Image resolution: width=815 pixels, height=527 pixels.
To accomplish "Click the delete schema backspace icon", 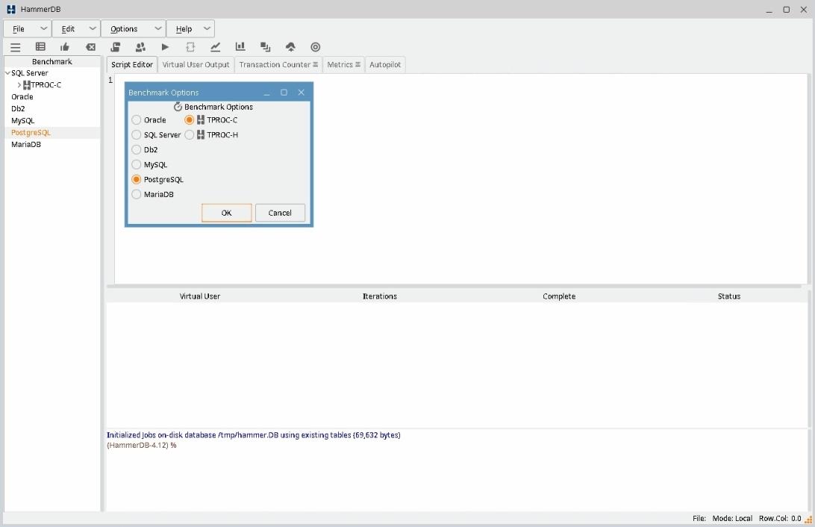I will coord(90,47).
